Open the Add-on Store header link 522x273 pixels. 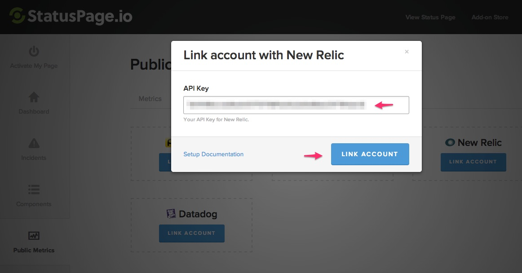coord(490,17)
